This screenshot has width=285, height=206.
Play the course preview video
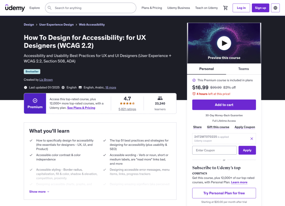[224, 43]
